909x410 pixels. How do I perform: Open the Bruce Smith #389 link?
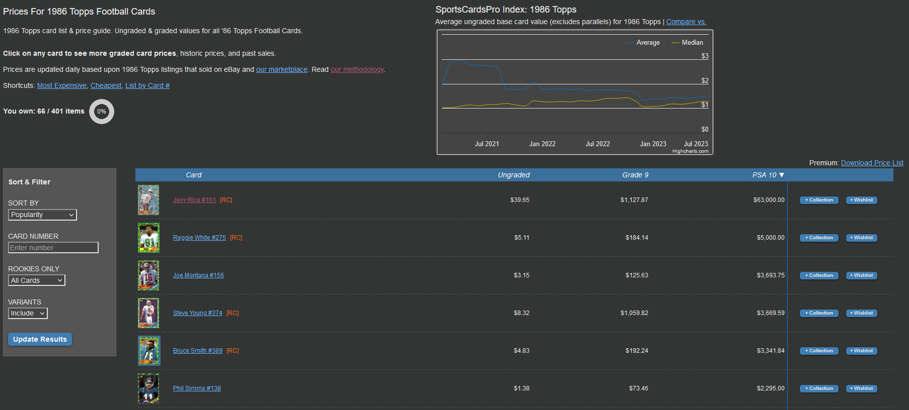tap(198, 351)
